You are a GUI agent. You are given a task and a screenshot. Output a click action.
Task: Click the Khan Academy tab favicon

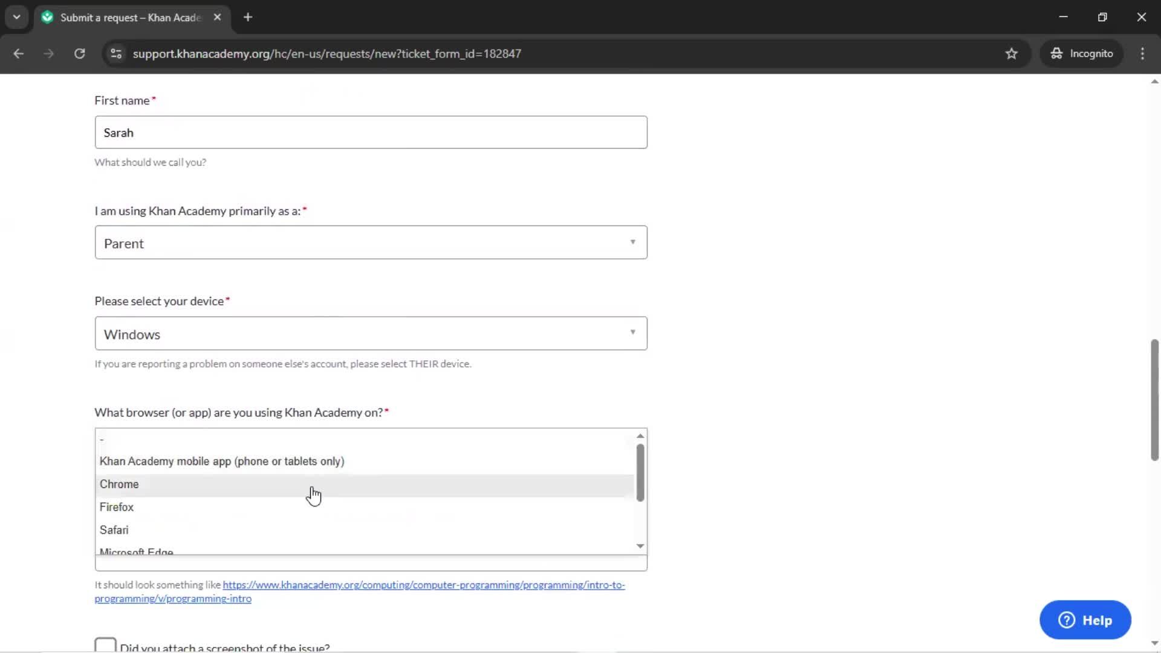47,17
